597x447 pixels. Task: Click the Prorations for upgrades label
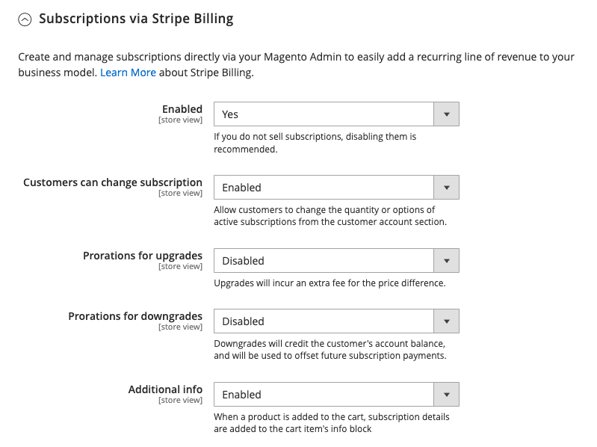pyautogui.click(x=143, y=256)
